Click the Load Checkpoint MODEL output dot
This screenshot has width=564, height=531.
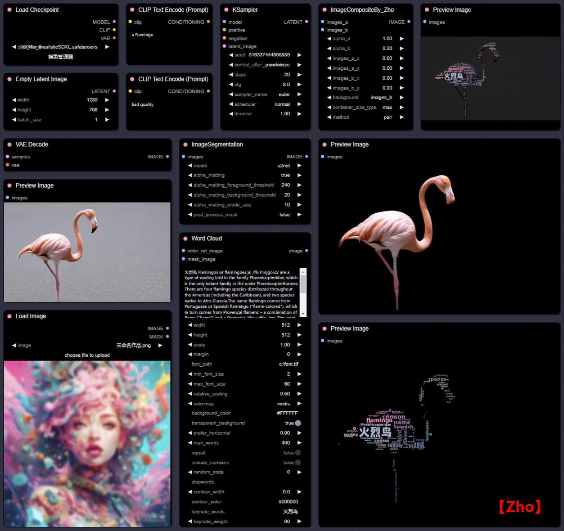coord(114,22)
